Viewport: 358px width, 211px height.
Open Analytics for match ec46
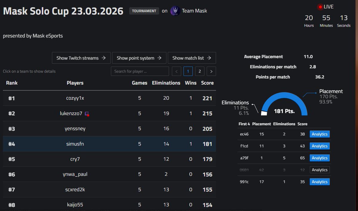(320, 134)
